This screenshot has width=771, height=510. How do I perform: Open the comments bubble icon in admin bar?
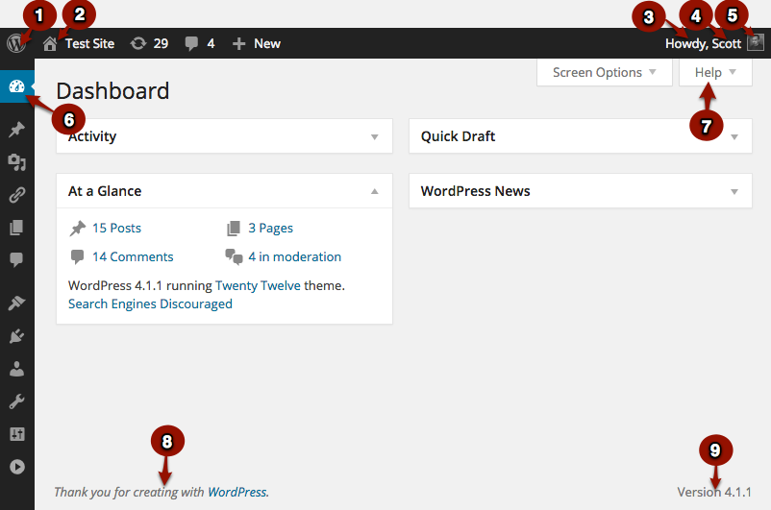[x=191, y=44]
